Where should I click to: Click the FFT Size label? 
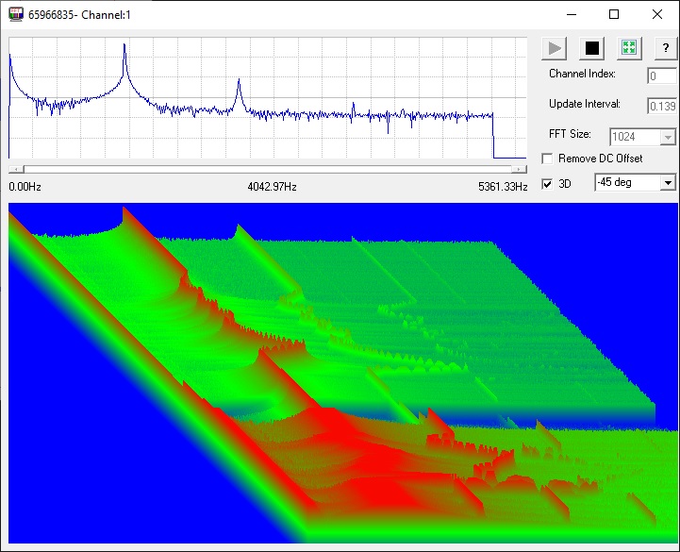(570, 134)
